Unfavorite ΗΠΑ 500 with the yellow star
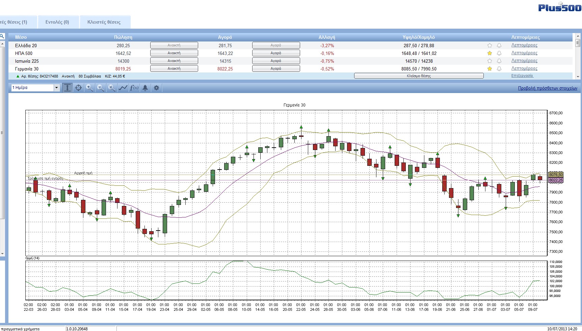The image size is (582, 331). click(490, 53)
